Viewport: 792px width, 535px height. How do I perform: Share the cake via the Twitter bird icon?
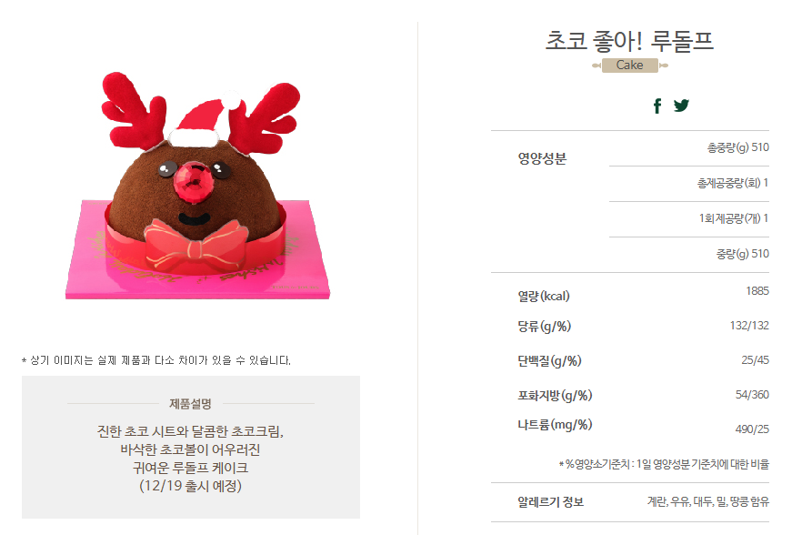click(x=681, y=105)
